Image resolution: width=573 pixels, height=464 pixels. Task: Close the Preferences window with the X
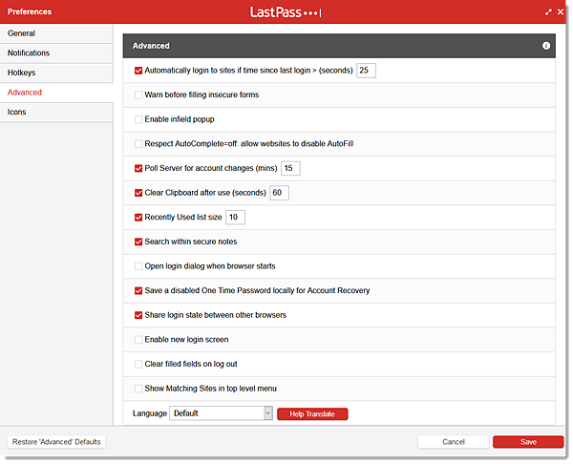[x=561, y=12]
